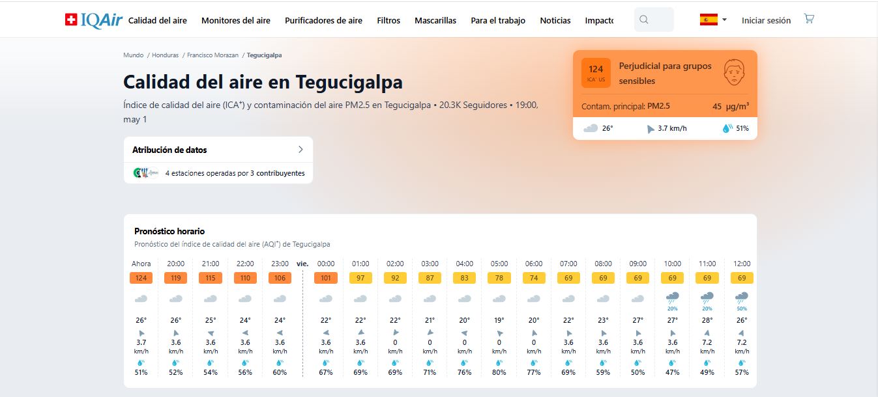Open Para el trabajo menu

[x=498, y=20]
